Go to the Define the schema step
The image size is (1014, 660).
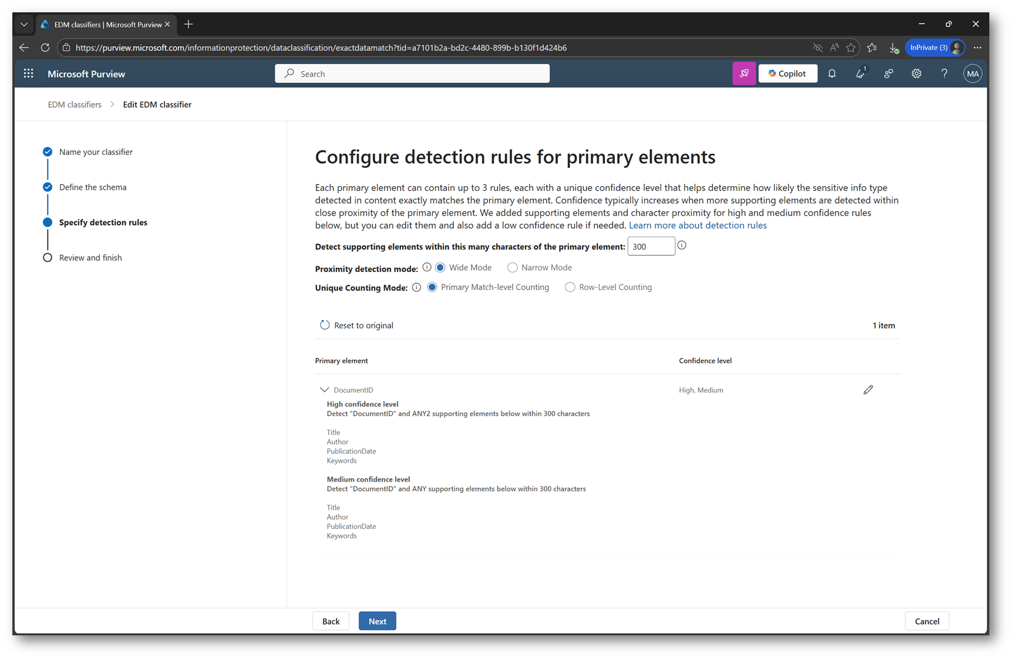coord(93,187)
